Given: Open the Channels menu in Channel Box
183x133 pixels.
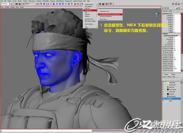Looking at the screenshot, I should click(165, 11).
